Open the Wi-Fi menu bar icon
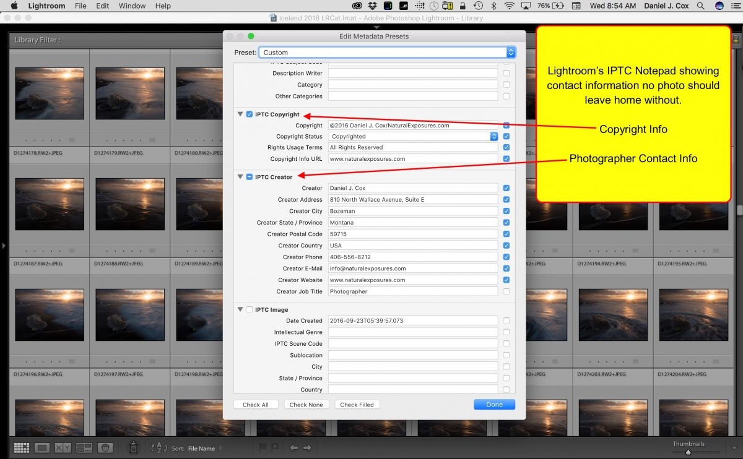743x459 pixels. 509,6
